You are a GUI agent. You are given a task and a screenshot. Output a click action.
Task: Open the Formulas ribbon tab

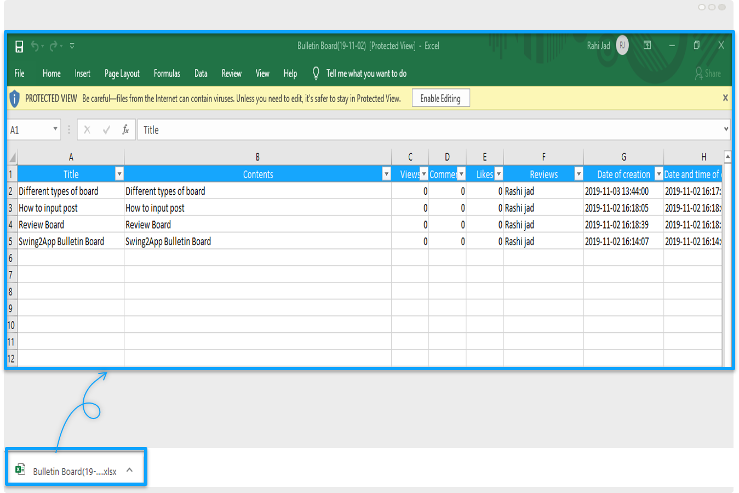[167, 73]
